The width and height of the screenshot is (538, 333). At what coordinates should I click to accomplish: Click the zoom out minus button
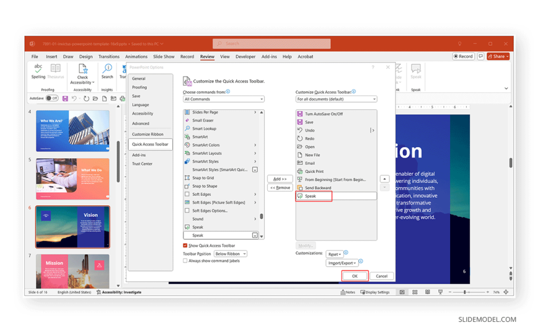450,292
